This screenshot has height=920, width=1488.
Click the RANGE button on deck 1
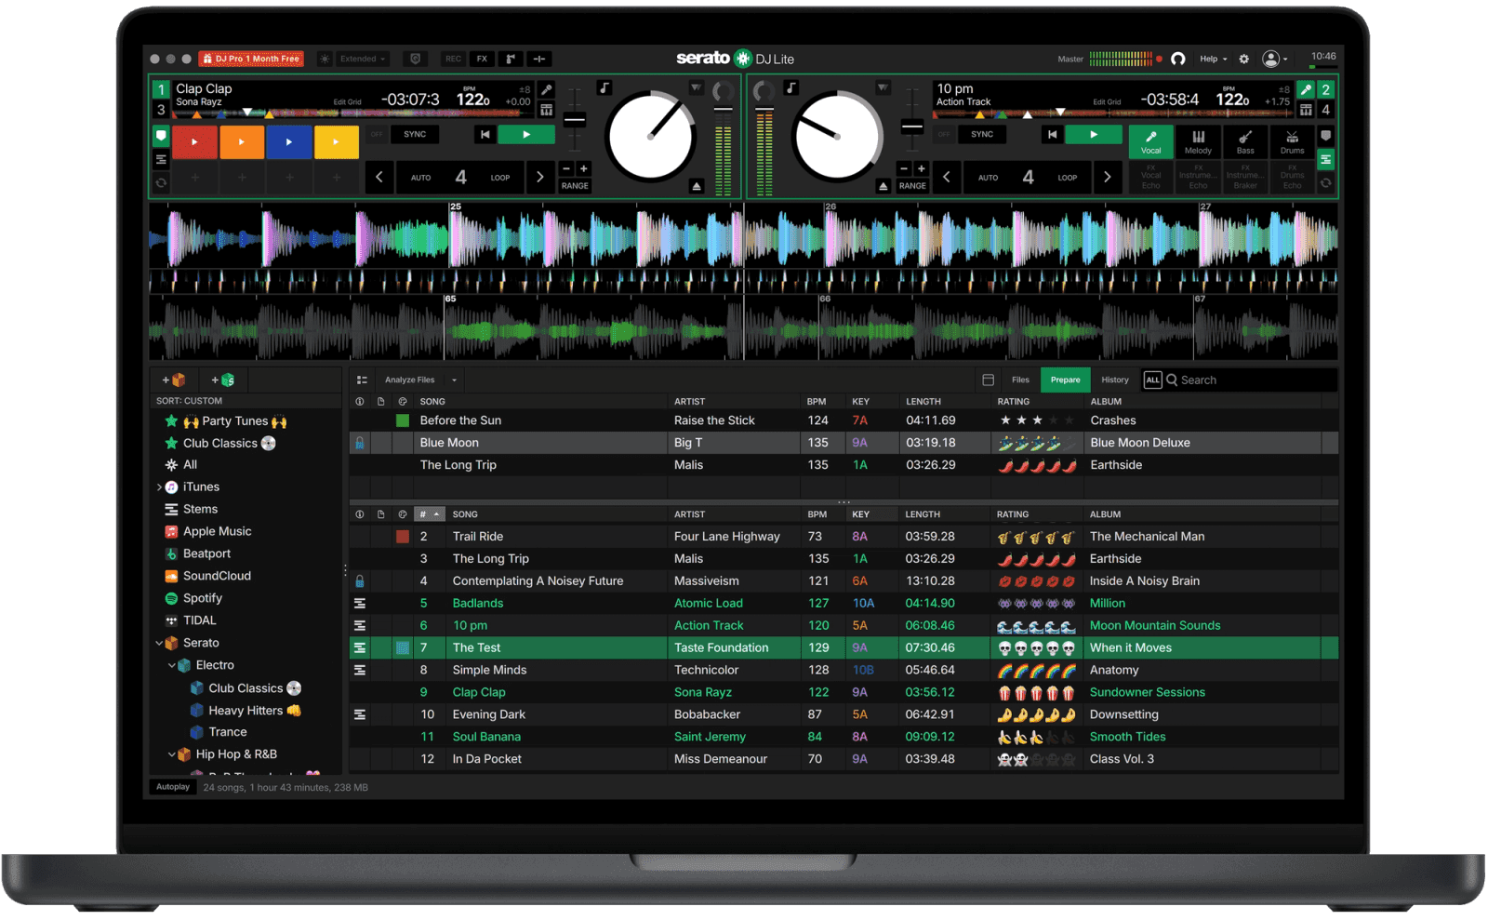tap(575, 186)
